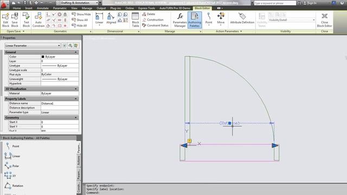
Task: Select Point parameter in Authoring Palettes
Action: click(12, 146)
